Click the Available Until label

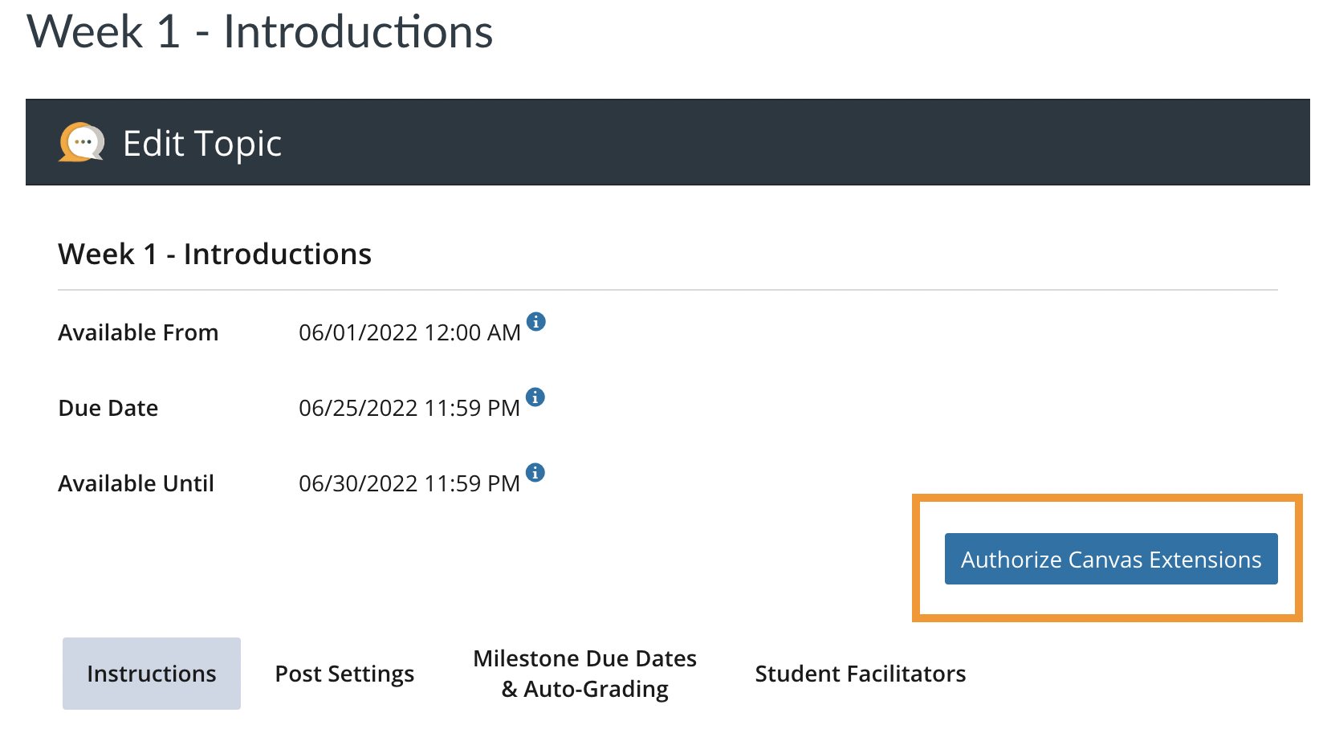[x=135, y=483]
